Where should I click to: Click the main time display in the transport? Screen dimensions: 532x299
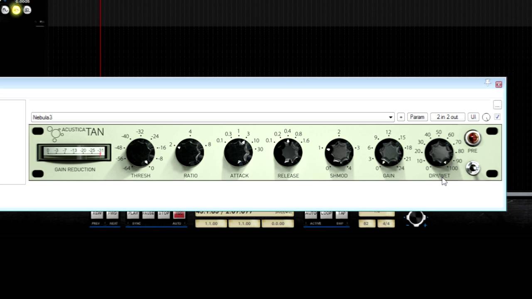[x=244, y=213]
